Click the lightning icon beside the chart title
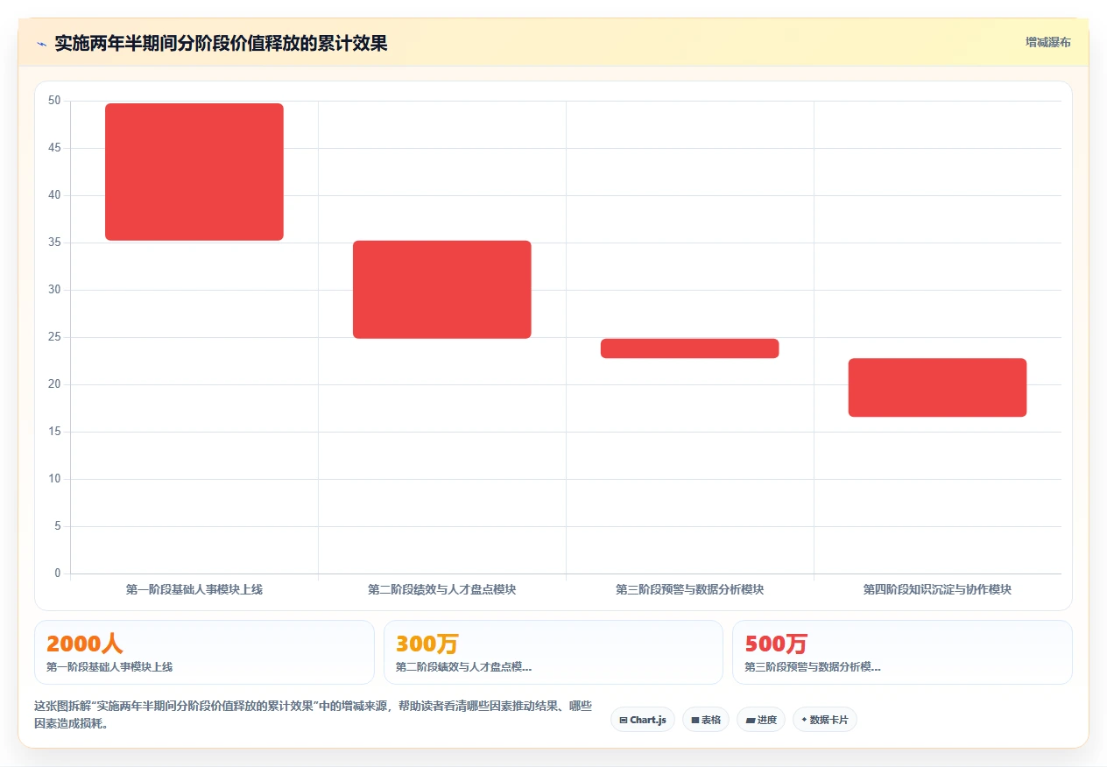This screenshot has height=767, width=1107. [42, 44]
